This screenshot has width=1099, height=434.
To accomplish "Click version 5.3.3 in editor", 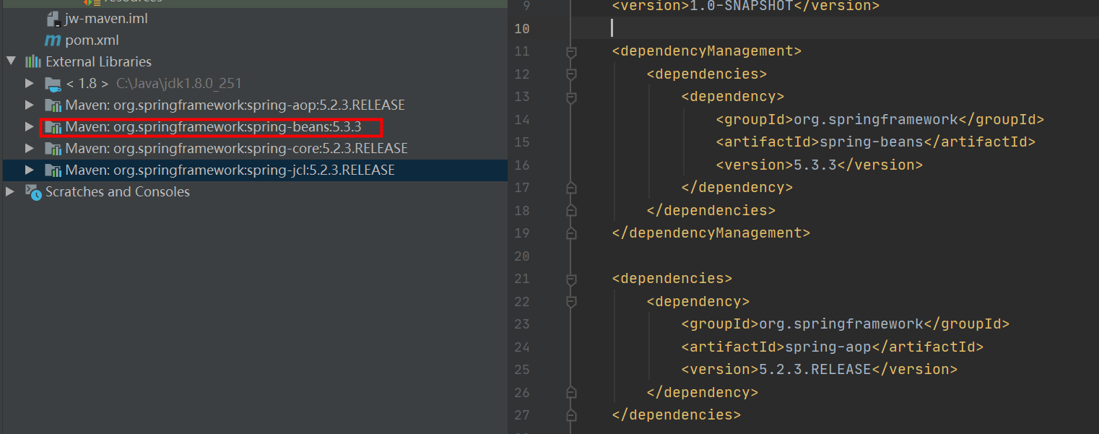I will click(815, 165).
